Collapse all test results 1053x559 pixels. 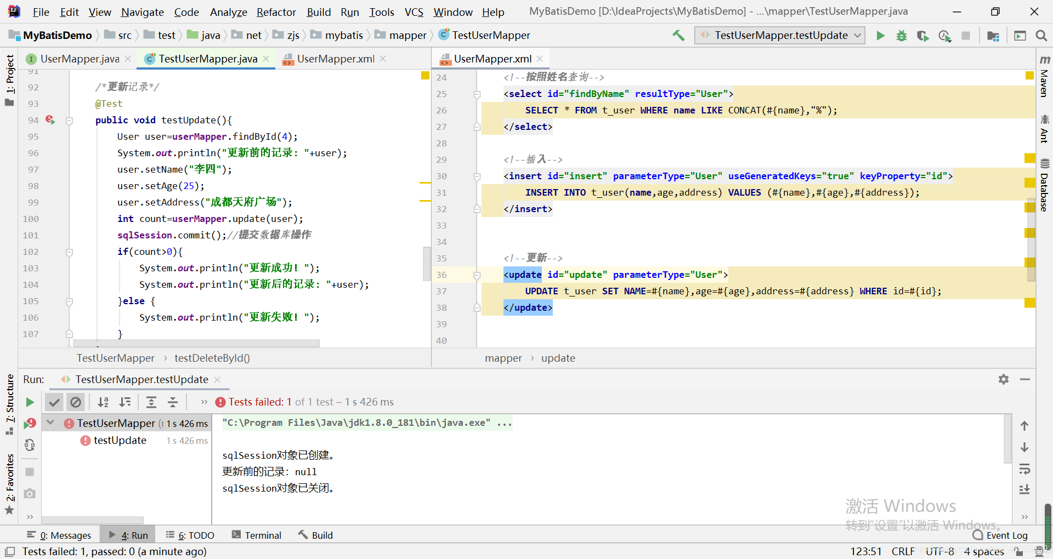tap(173, 402)
